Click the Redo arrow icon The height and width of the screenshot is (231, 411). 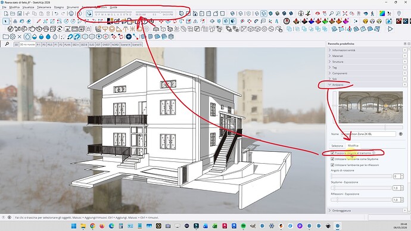(63, 13)
